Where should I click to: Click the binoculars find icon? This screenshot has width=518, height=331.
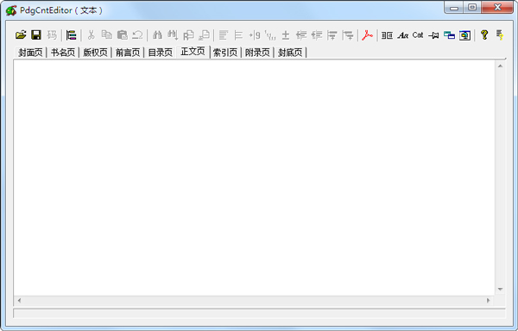157,35
